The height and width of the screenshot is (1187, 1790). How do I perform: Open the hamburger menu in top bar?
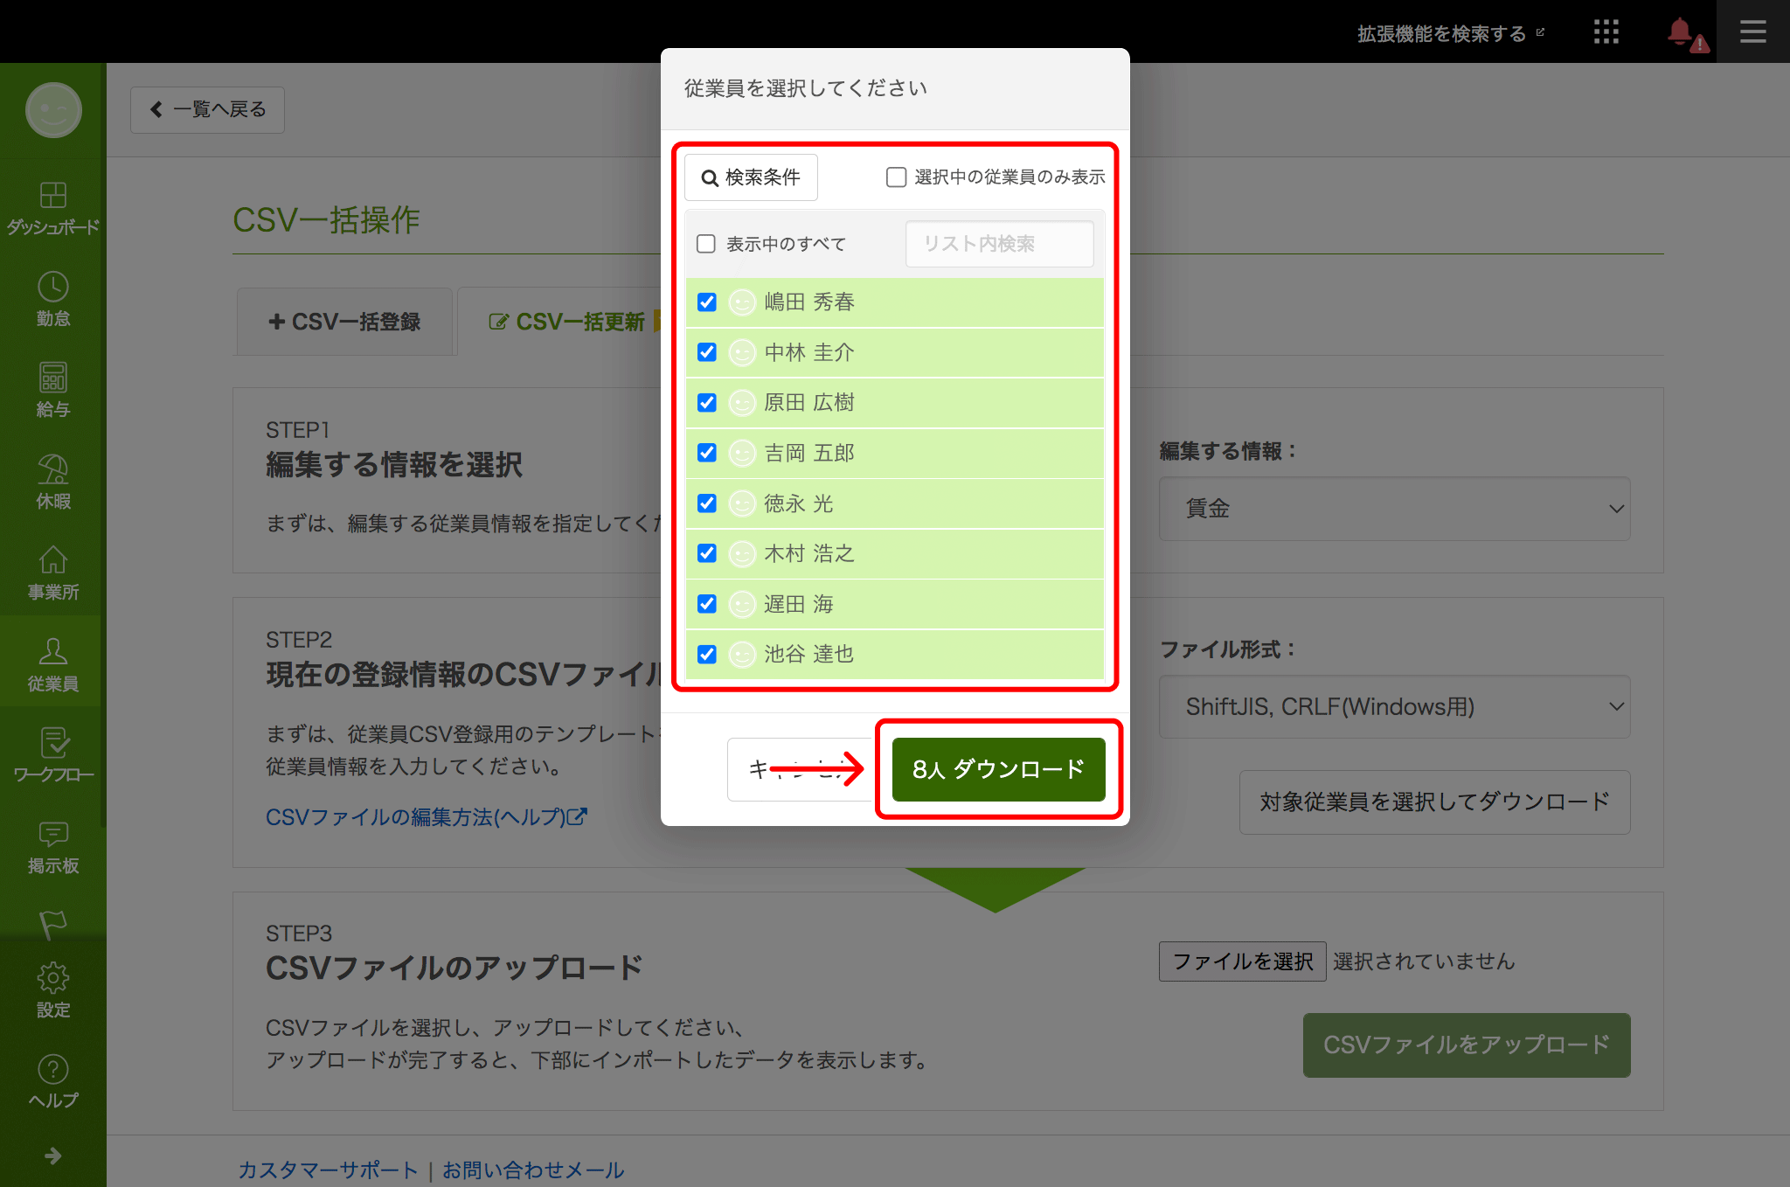(1752, 32)
